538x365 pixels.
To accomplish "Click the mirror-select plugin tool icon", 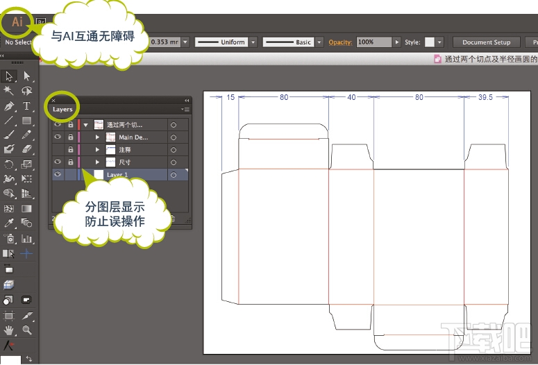I will tap(8, 253).
